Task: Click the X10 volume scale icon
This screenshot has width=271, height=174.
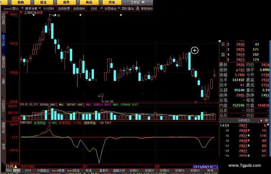Action: coord(15,119)
